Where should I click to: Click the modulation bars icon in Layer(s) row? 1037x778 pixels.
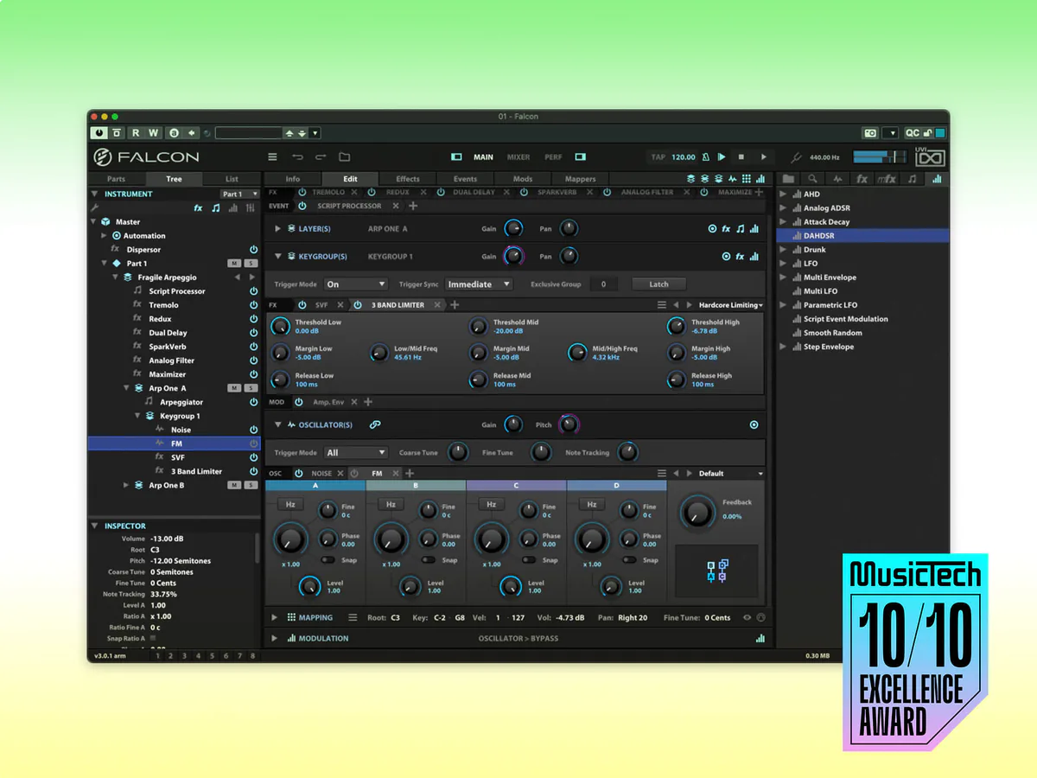tap(754, 229)
